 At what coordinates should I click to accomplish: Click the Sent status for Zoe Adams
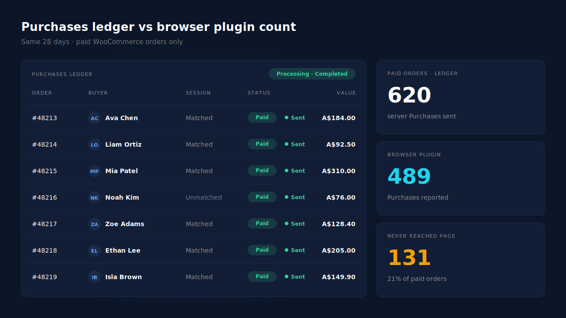click(x=295, y=224)
